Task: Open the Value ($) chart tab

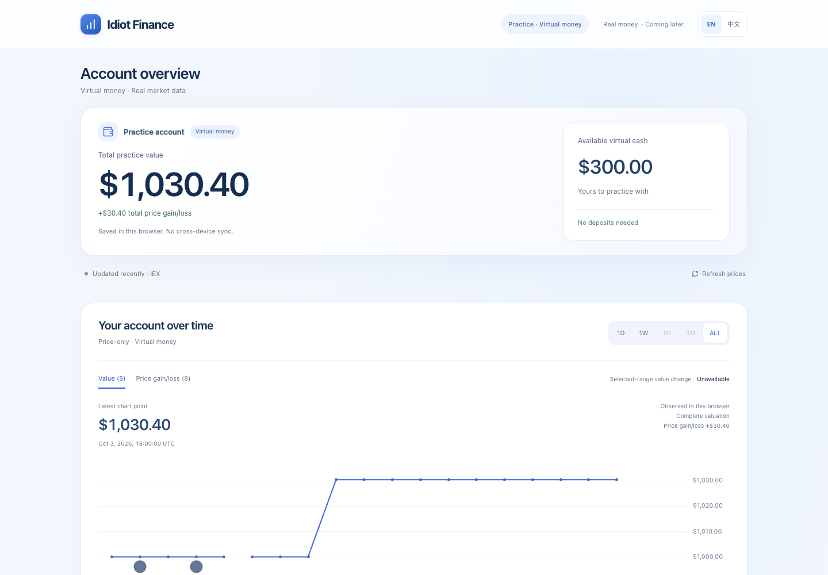Action: click(x=112, y=378)
